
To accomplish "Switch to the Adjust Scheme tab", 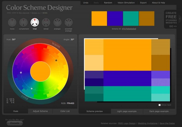I will pyautogui.click(x=40, y=111).
